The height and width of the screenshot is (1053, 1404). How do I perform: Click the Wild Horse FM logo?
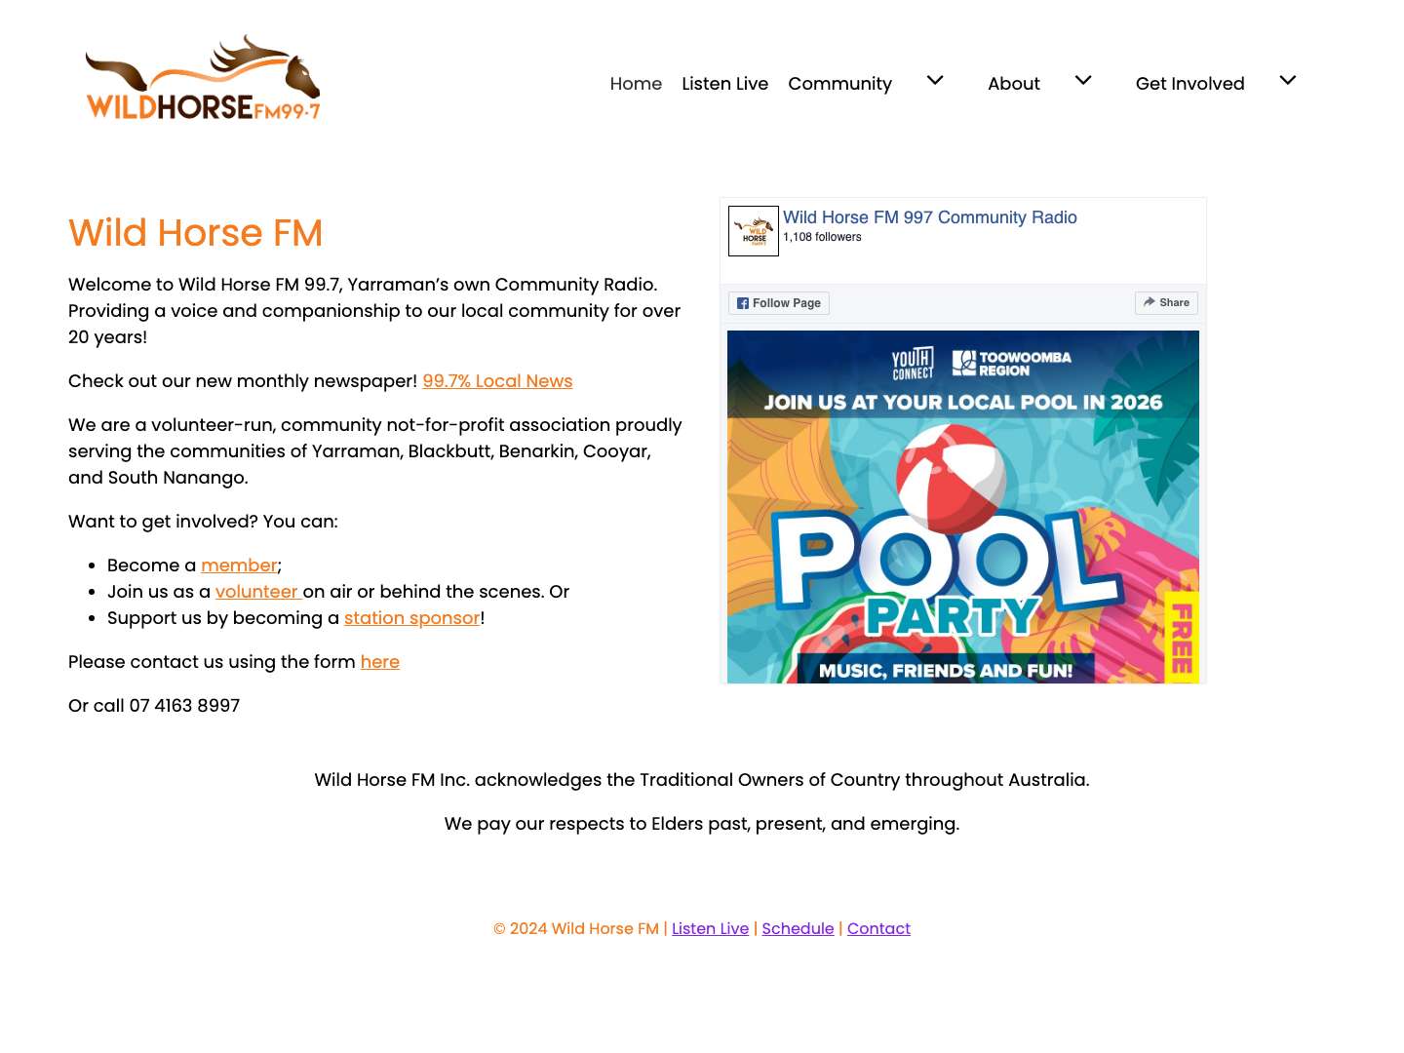(x=202, y=77)
